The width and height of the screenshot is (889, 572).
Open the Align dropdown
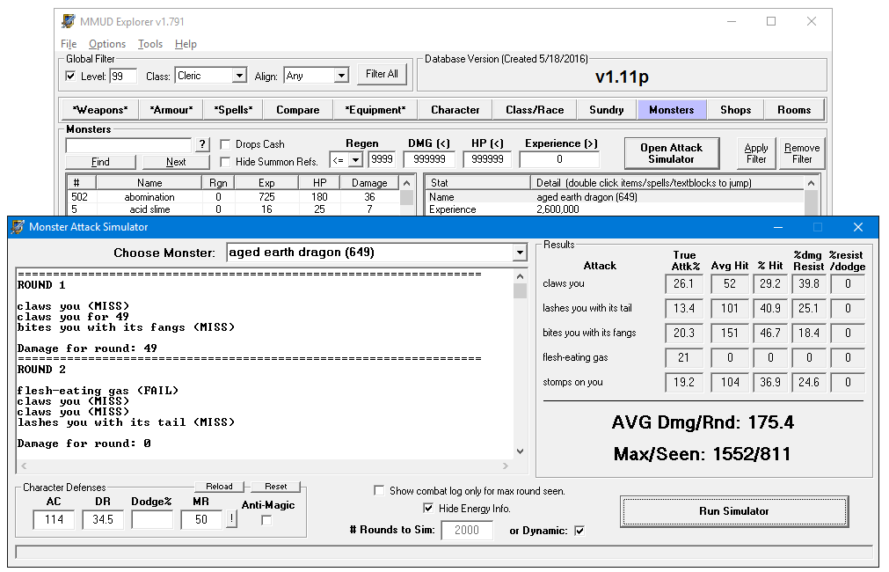pyautogui.click(x=341, y=77)
